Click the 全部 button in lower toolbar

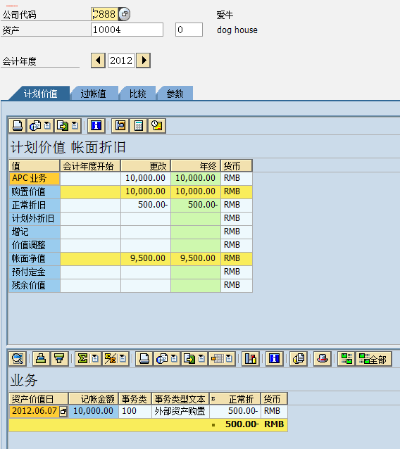[373, 358]
